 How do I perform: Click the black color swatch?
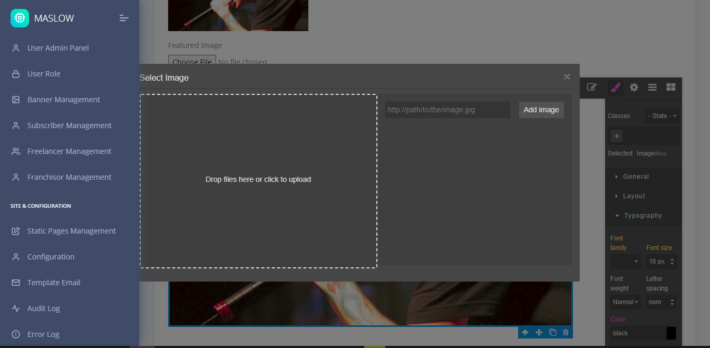(671, 333)
